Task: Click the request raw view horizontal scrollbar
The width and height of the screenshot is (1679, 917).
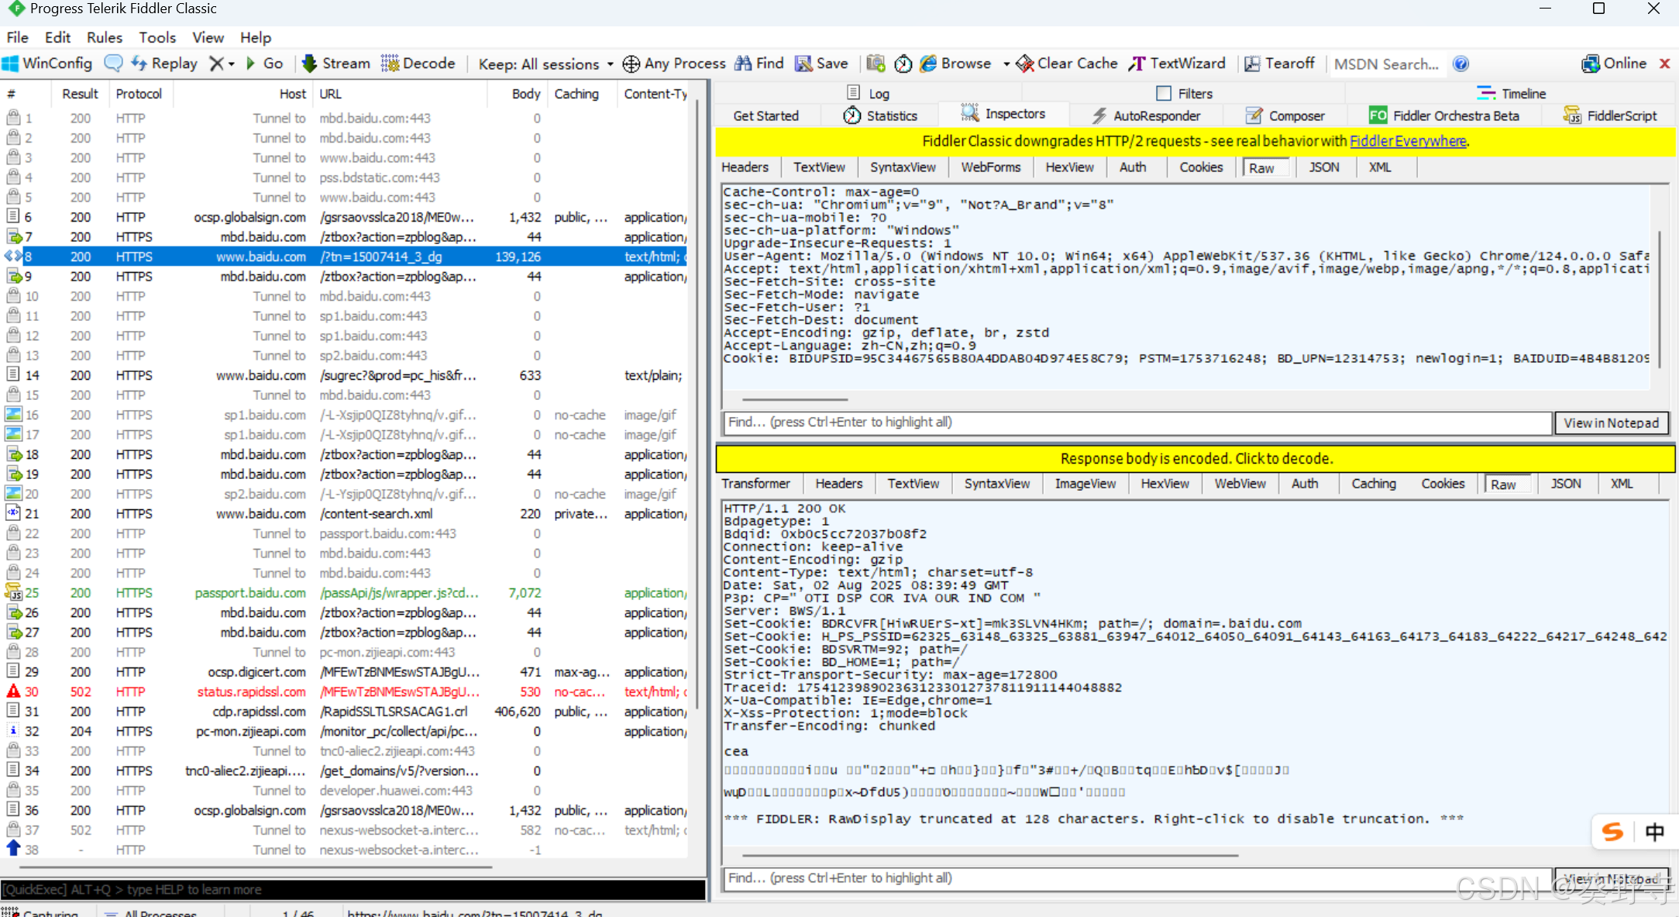Action: coord(795,400)
